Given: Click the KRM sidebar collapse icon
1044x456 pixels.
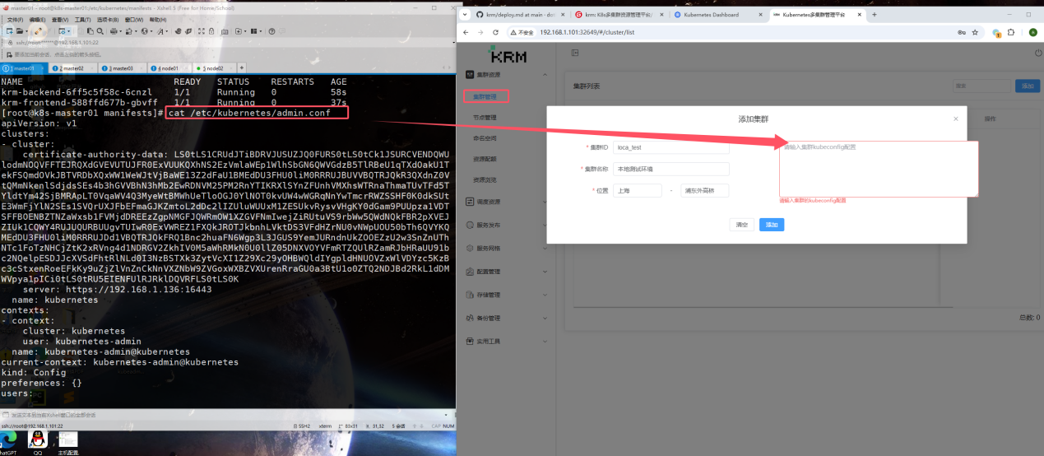Looking at the screenshot, I should (x=575, y=53).
